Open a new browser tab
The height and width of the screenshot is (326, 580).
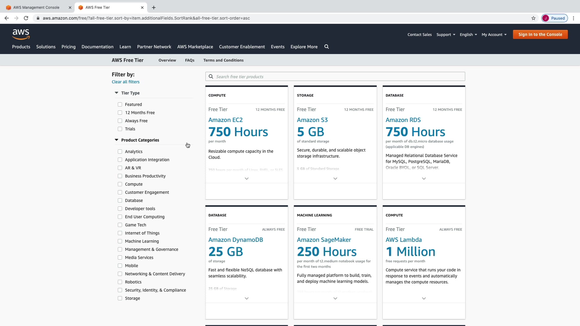154,7
